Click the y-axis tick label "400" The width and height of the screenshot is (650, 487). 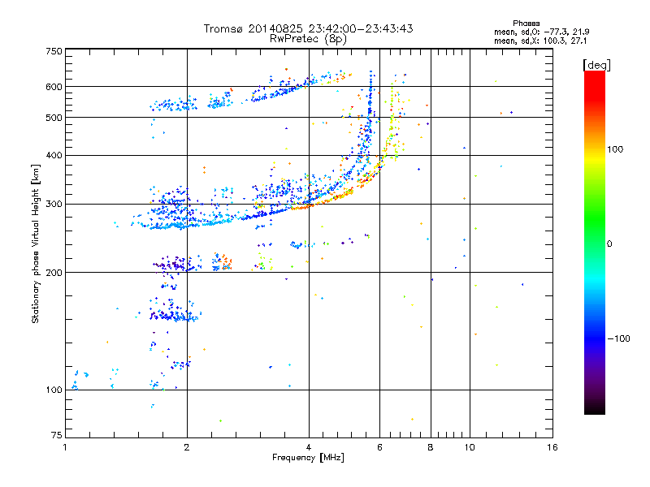54,156
